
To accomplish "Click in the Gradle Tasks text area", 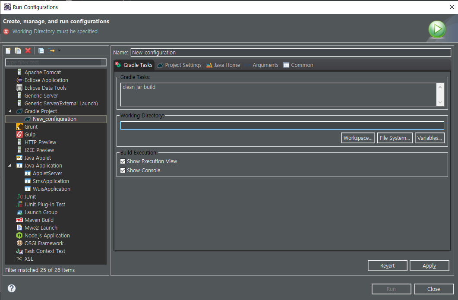I will [278, 95].
